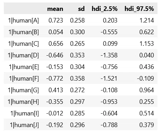Viewport: 161px width, 132px height.
Task: Click the mean column header
Action: (55, 9)
